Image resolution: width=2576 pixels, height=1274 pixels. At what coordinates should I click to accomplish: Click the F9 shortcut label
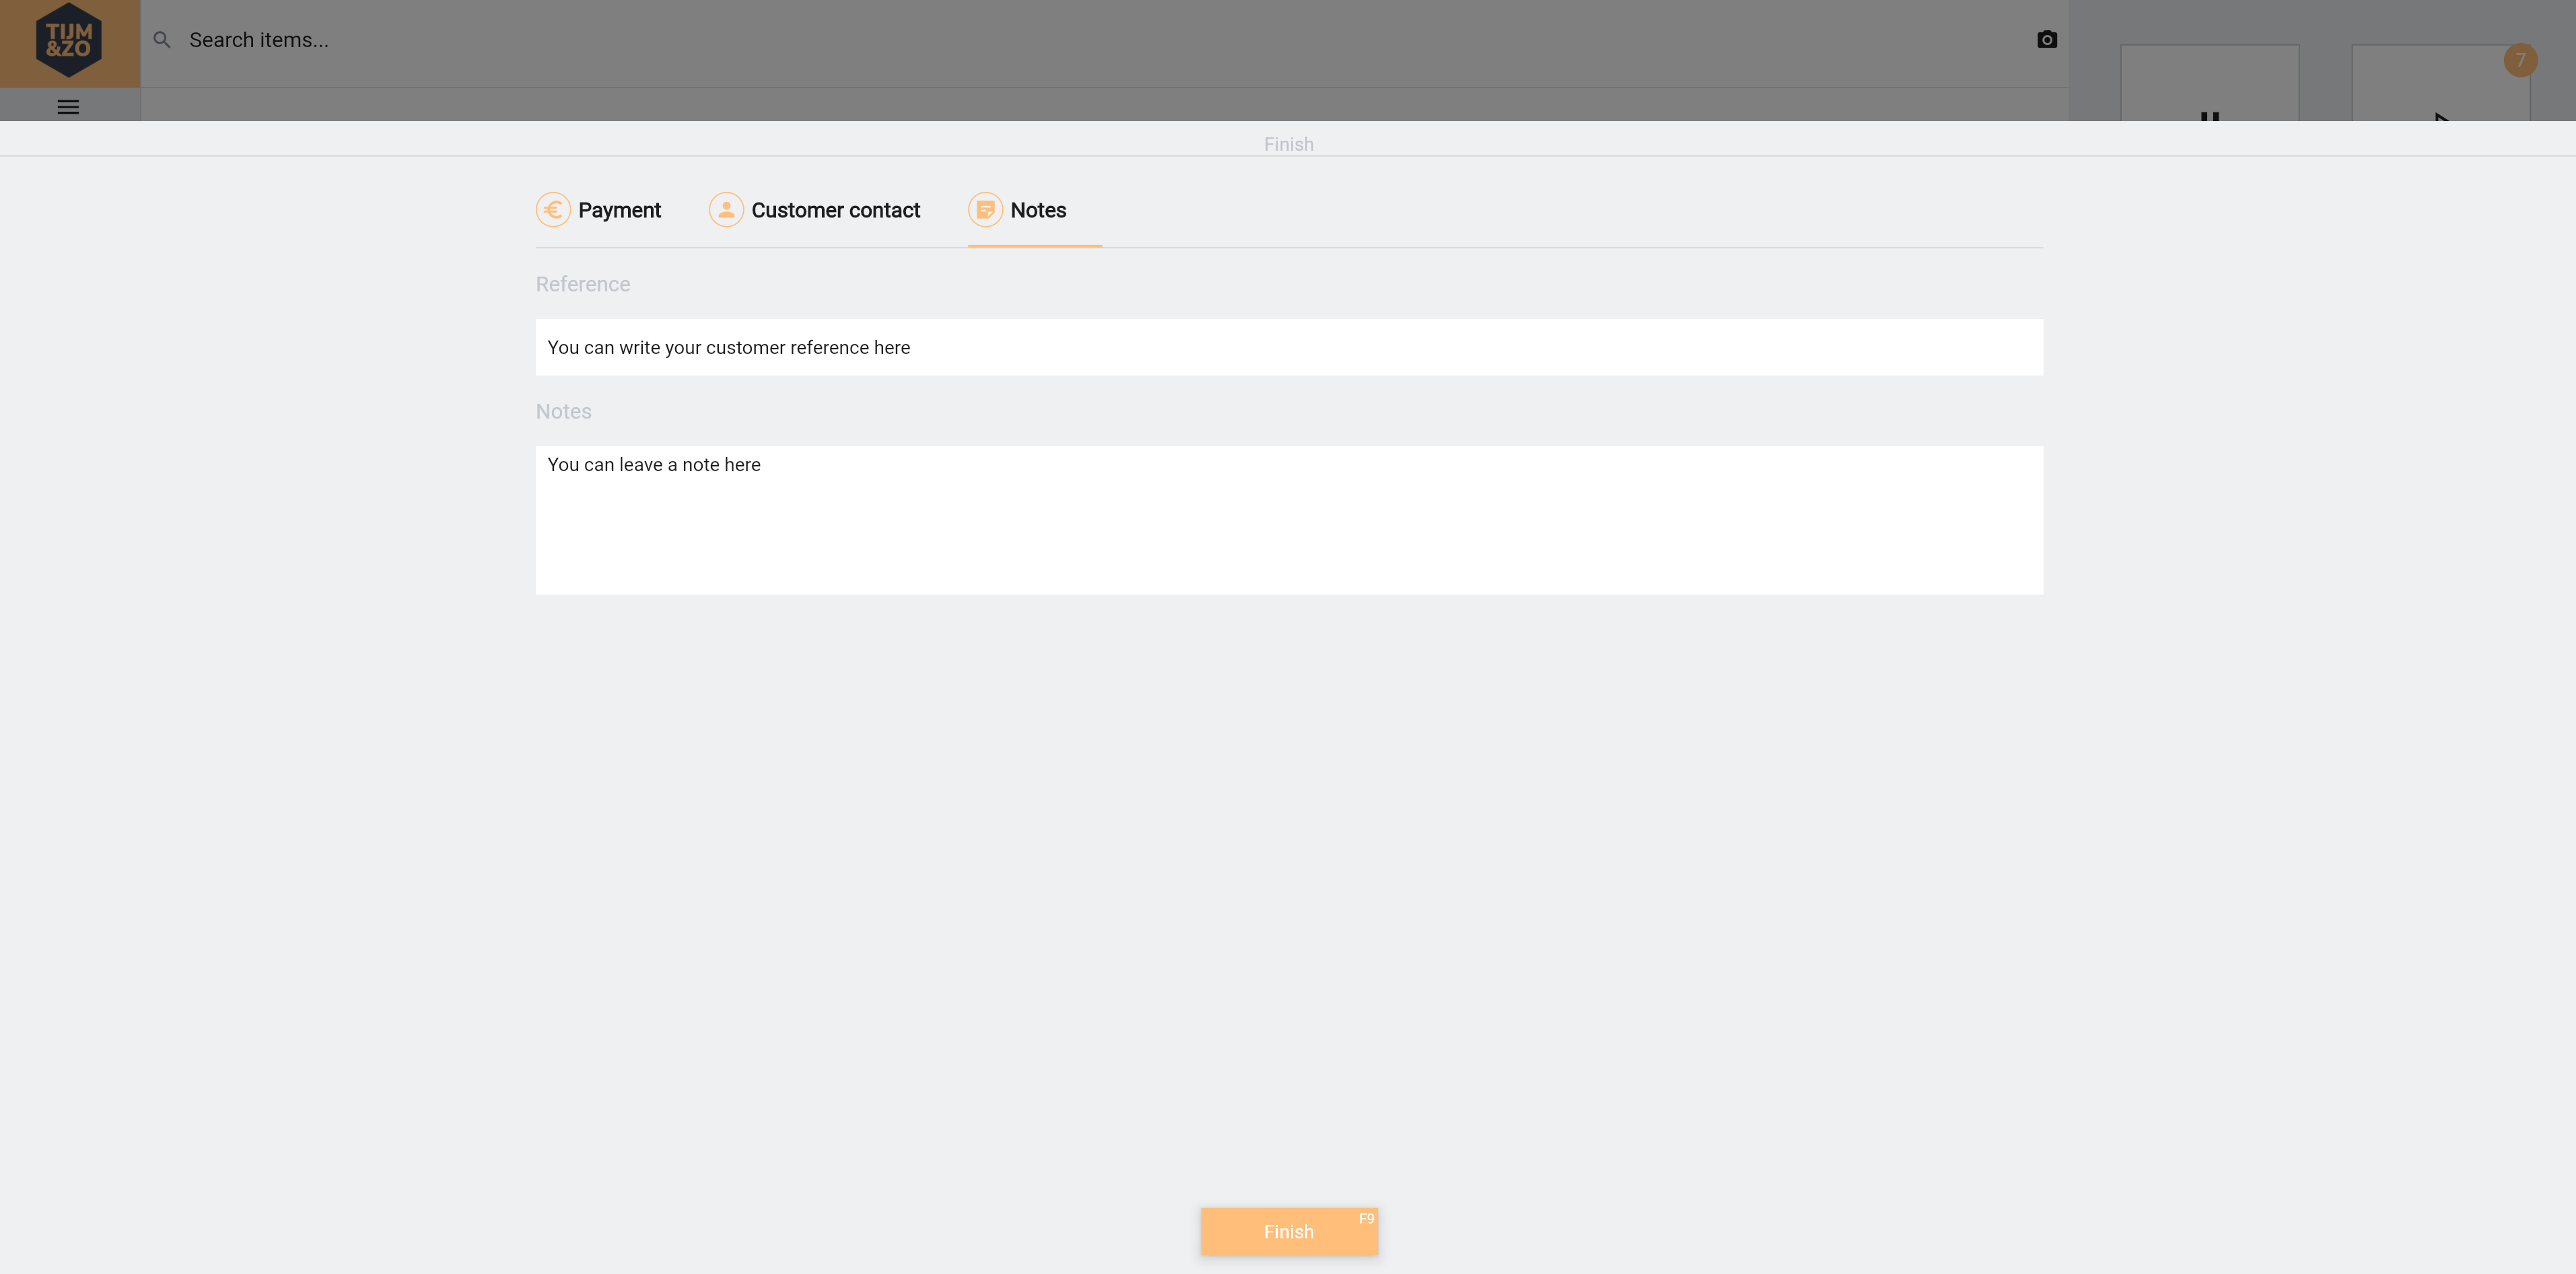click(1366, 1218)
